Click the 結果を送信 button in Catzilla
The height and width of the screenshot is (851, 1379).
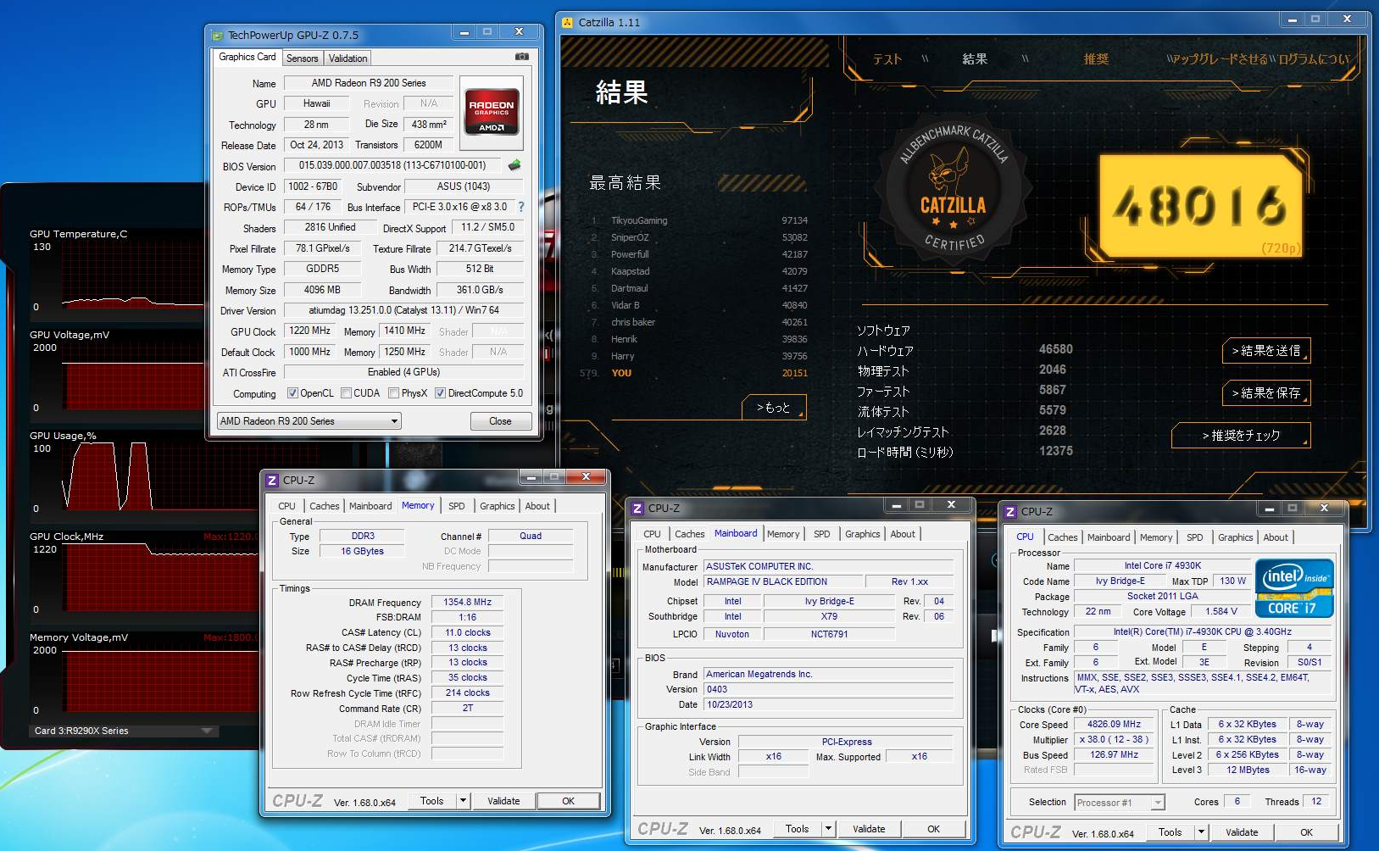1267,351
